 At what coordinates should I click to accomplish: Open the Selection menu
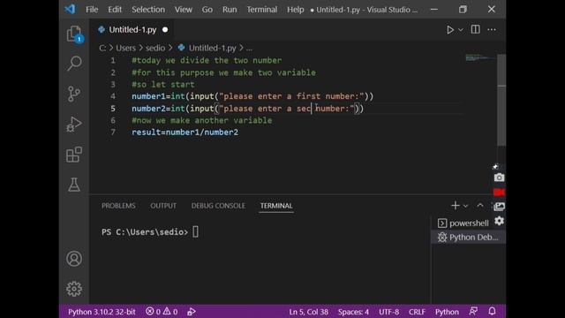(148, 10)
